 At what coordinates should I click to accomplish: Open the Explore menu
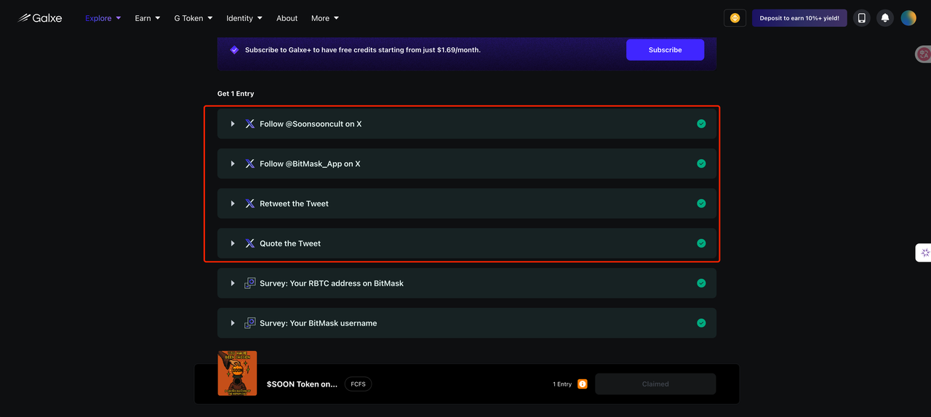point(103,18)
